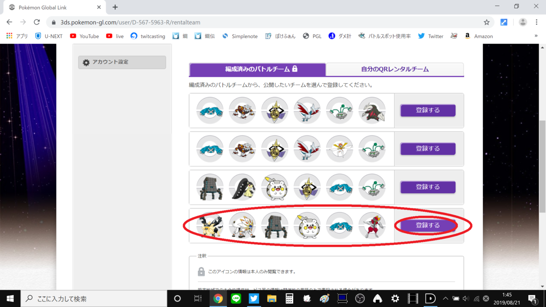546x307 pixels.
Task: Open the バトルスポット使用率 bookmark
Action: tap(384, 36)
